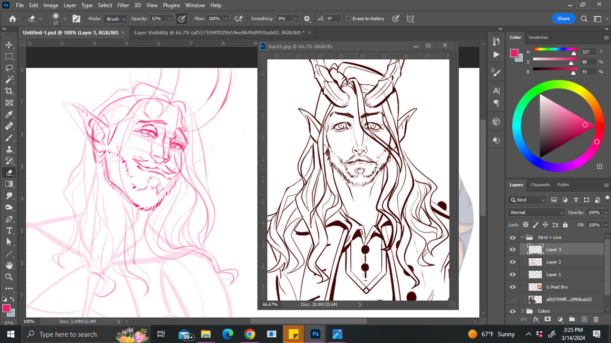
Task: Enable the Erase to History checkbox
Action: (348, 19)
